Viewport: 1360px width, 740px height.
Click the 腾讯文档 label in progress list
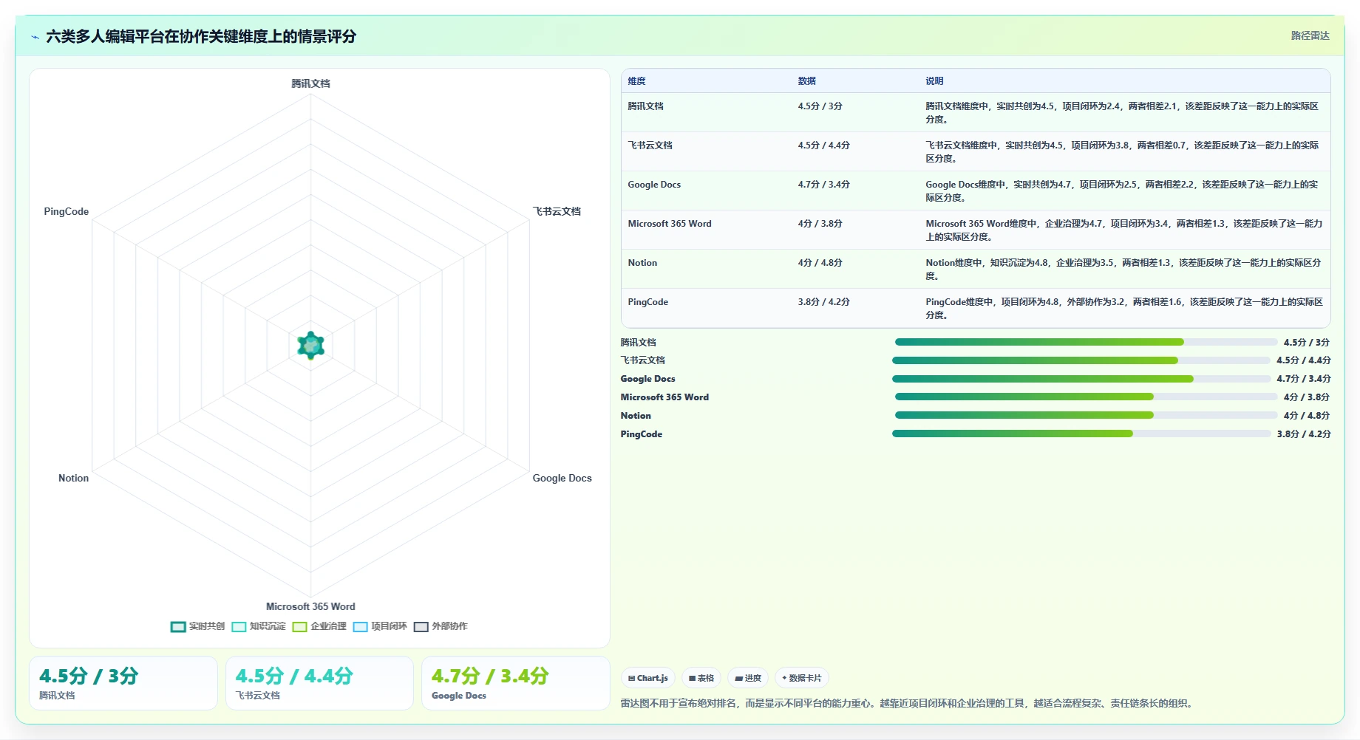point(639,343)
